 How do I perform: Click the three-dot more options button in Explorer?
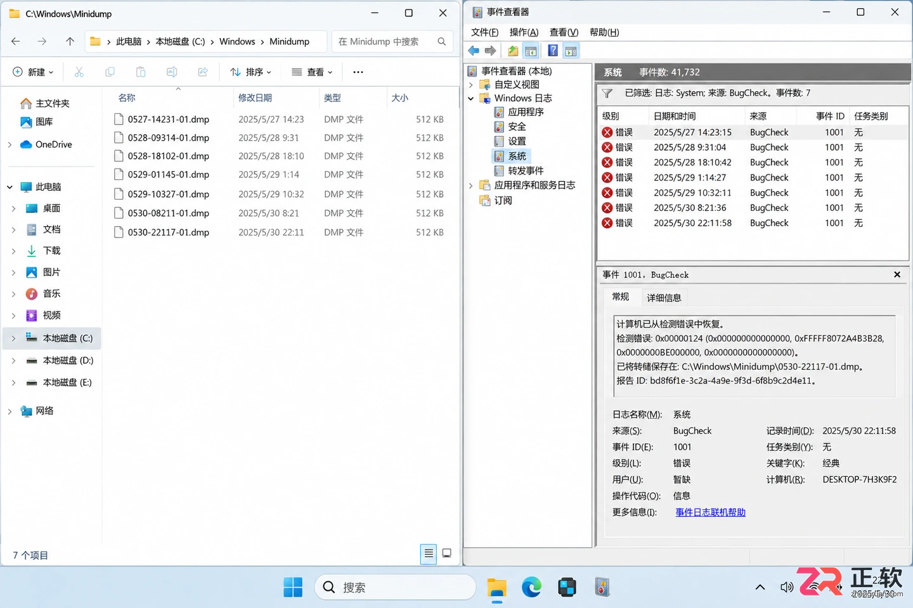click(358, 72)
